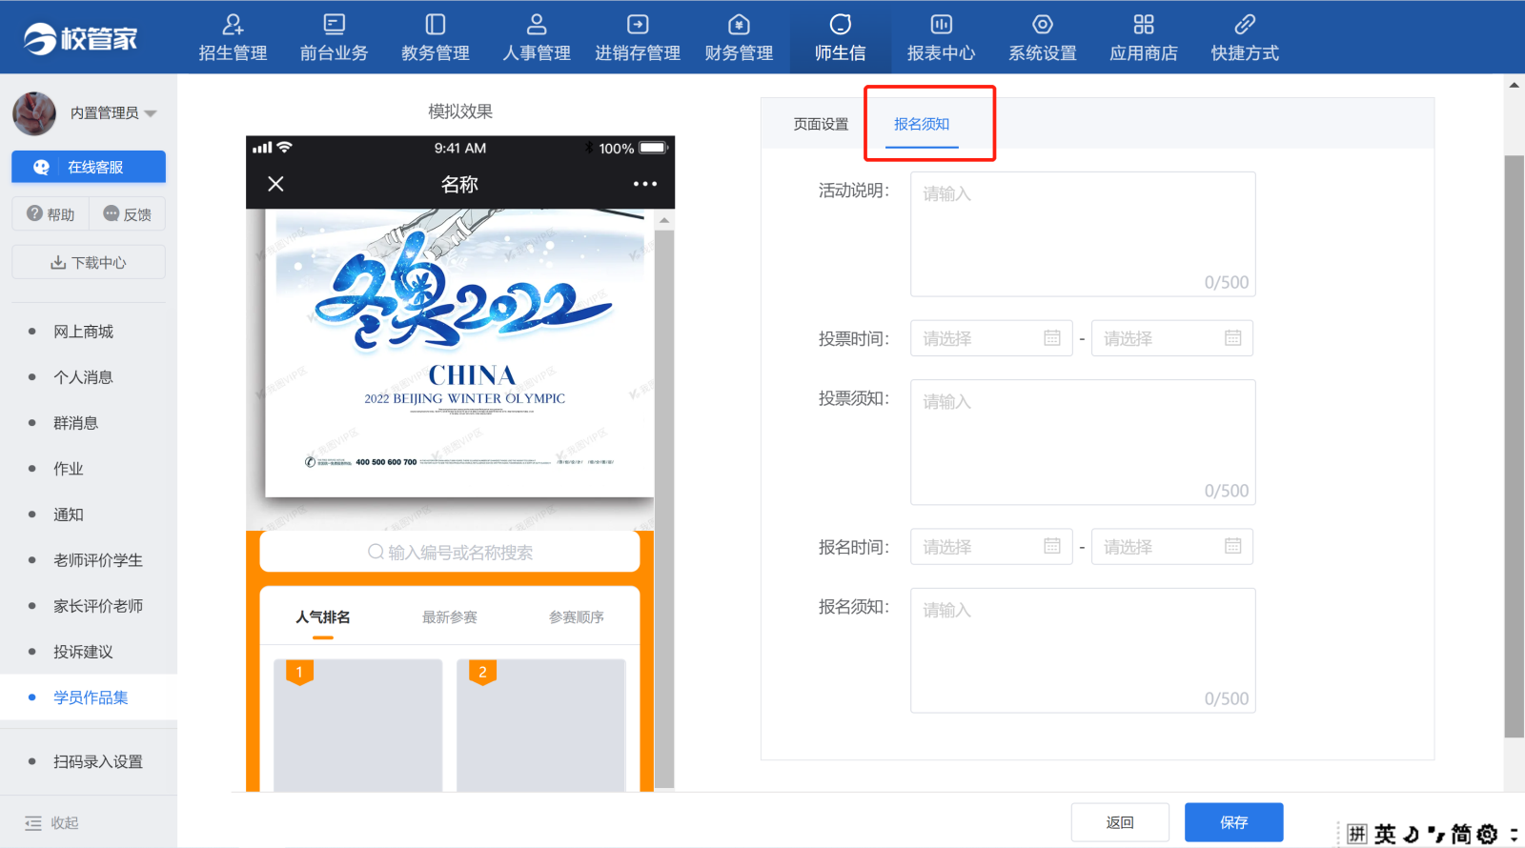Screen dimensions: 1525x848
Task: Click the 校管家 logo
Action: [x=81, y=38]
